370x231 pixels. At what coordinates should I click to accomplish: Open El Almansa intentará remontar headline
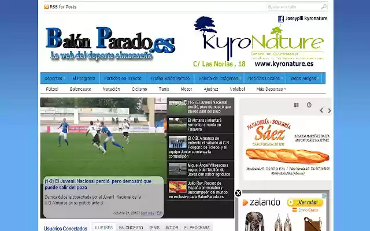[x=204, y=125]
